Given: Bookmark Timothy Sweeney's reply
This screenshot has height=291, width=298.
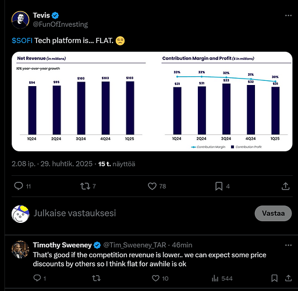Looking at the screenshot, I should point(274,278).
